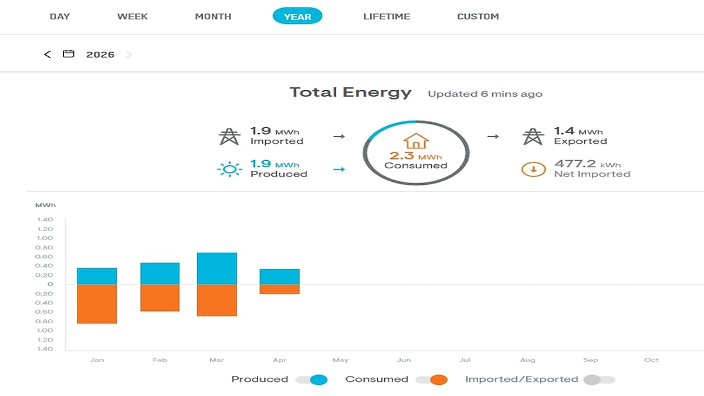The height and width of the screenshot is (396, 704).
Task: Click the grid tower Imported icon
Action: point(229,136)
